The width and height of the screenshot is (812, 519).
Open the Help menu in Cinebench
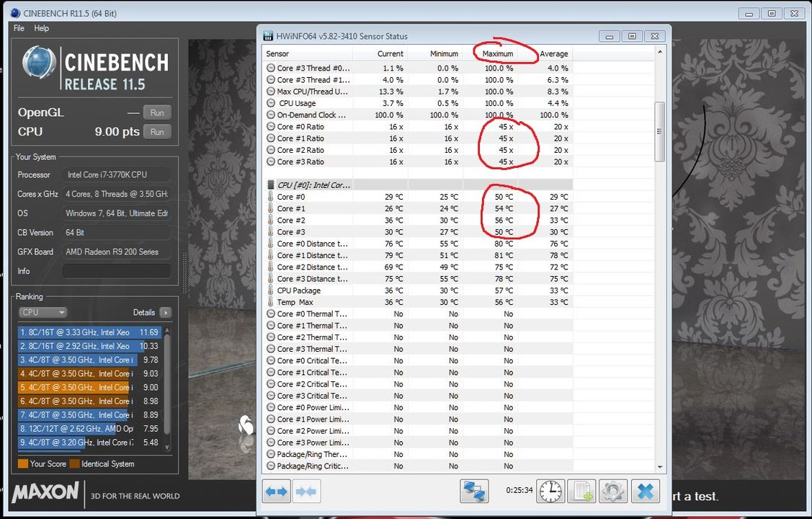click(x=42, y=28)
